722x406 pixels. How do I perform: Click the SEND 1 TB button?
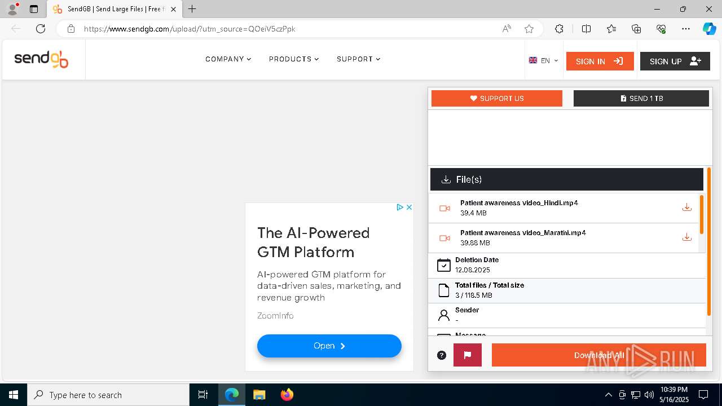tap(641, 98)
